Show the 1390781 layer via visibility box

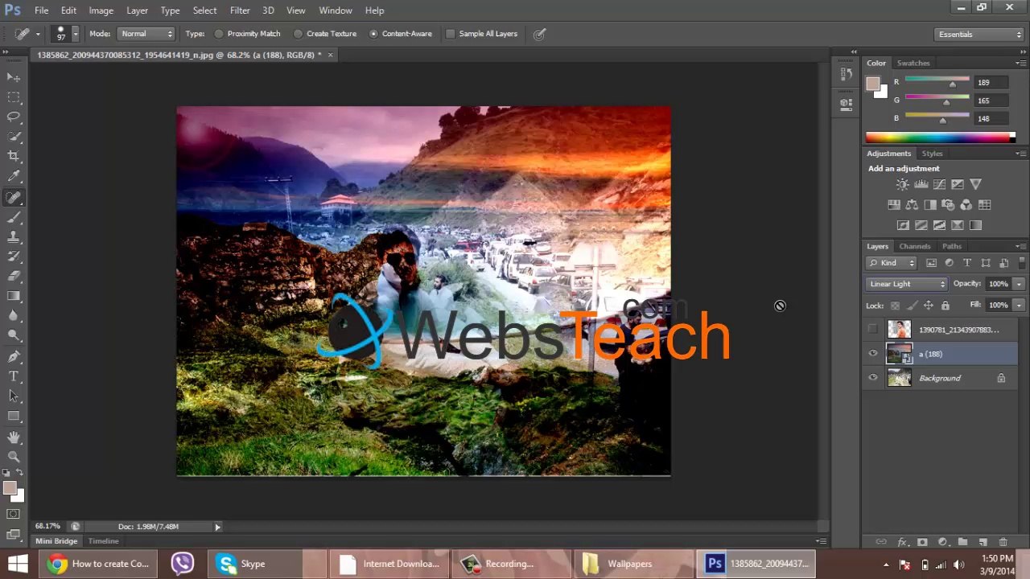[873, 330]
